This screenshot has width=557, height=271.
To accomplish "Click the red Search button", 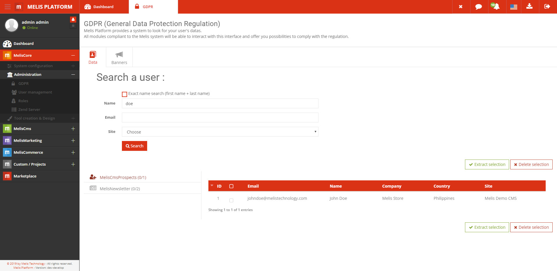I will (134, 146).
